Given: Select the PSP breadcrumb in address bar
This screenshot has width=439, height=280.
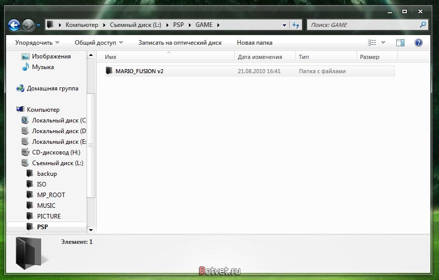Looking at the screenshot, I should [178, 25].
